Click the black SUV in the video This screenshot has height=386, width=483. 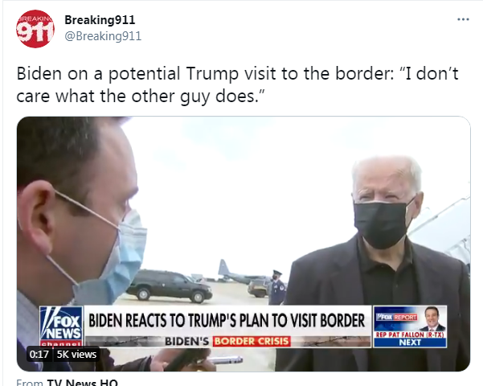pyautogui.click(x=169, y=285)
